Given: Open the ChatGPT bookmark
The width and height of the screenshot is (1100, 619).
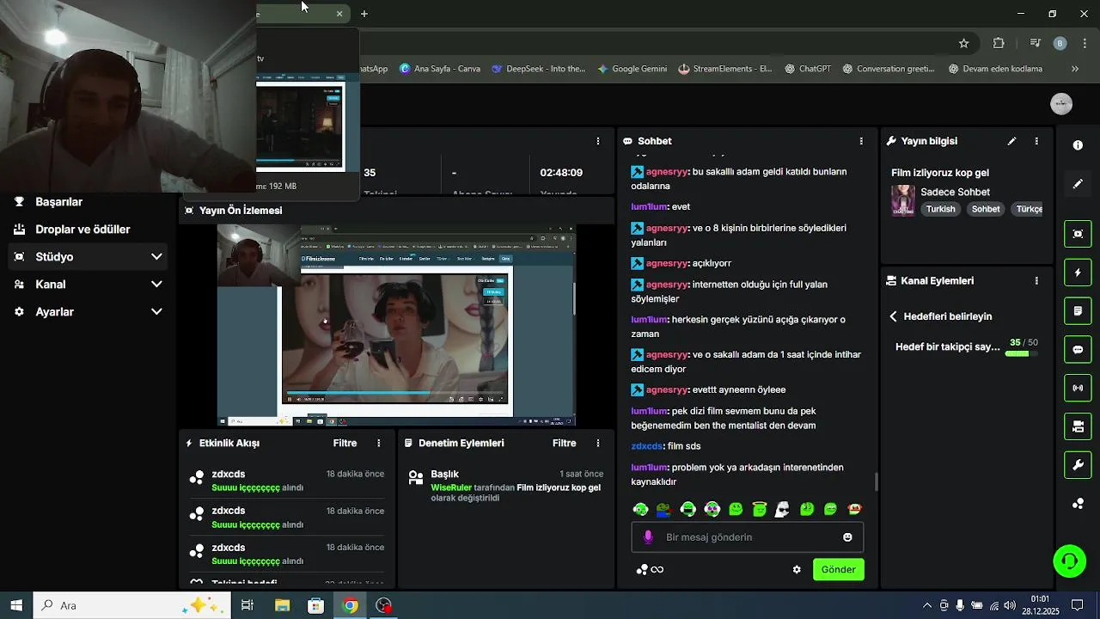Looking at the screenshot, I should coord(807,69).
